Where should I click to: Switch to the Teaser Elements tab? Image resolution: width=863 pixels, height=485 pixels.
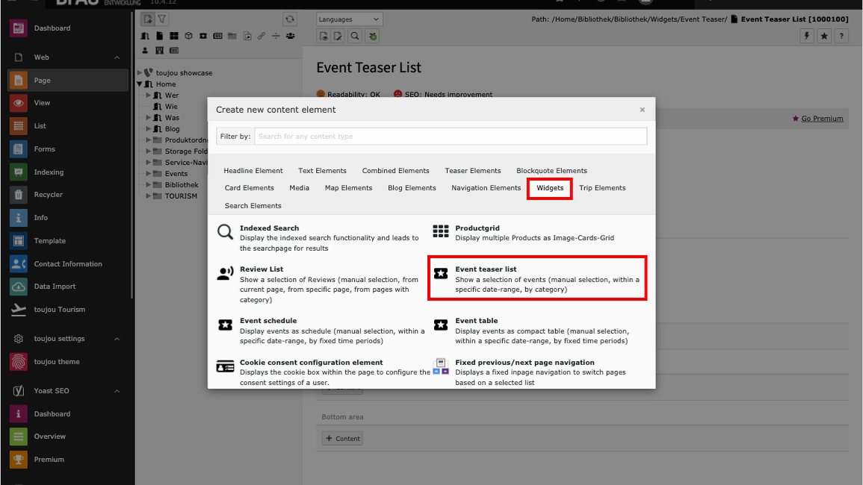tap(473, 171)
